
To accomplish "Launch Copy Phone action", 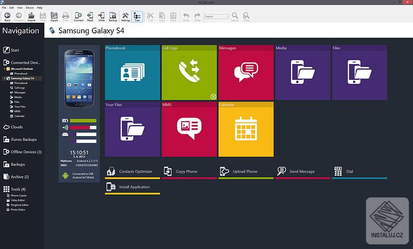I will (189, 172).
